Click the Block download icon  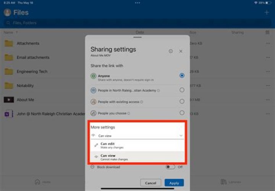coord(92,167)
